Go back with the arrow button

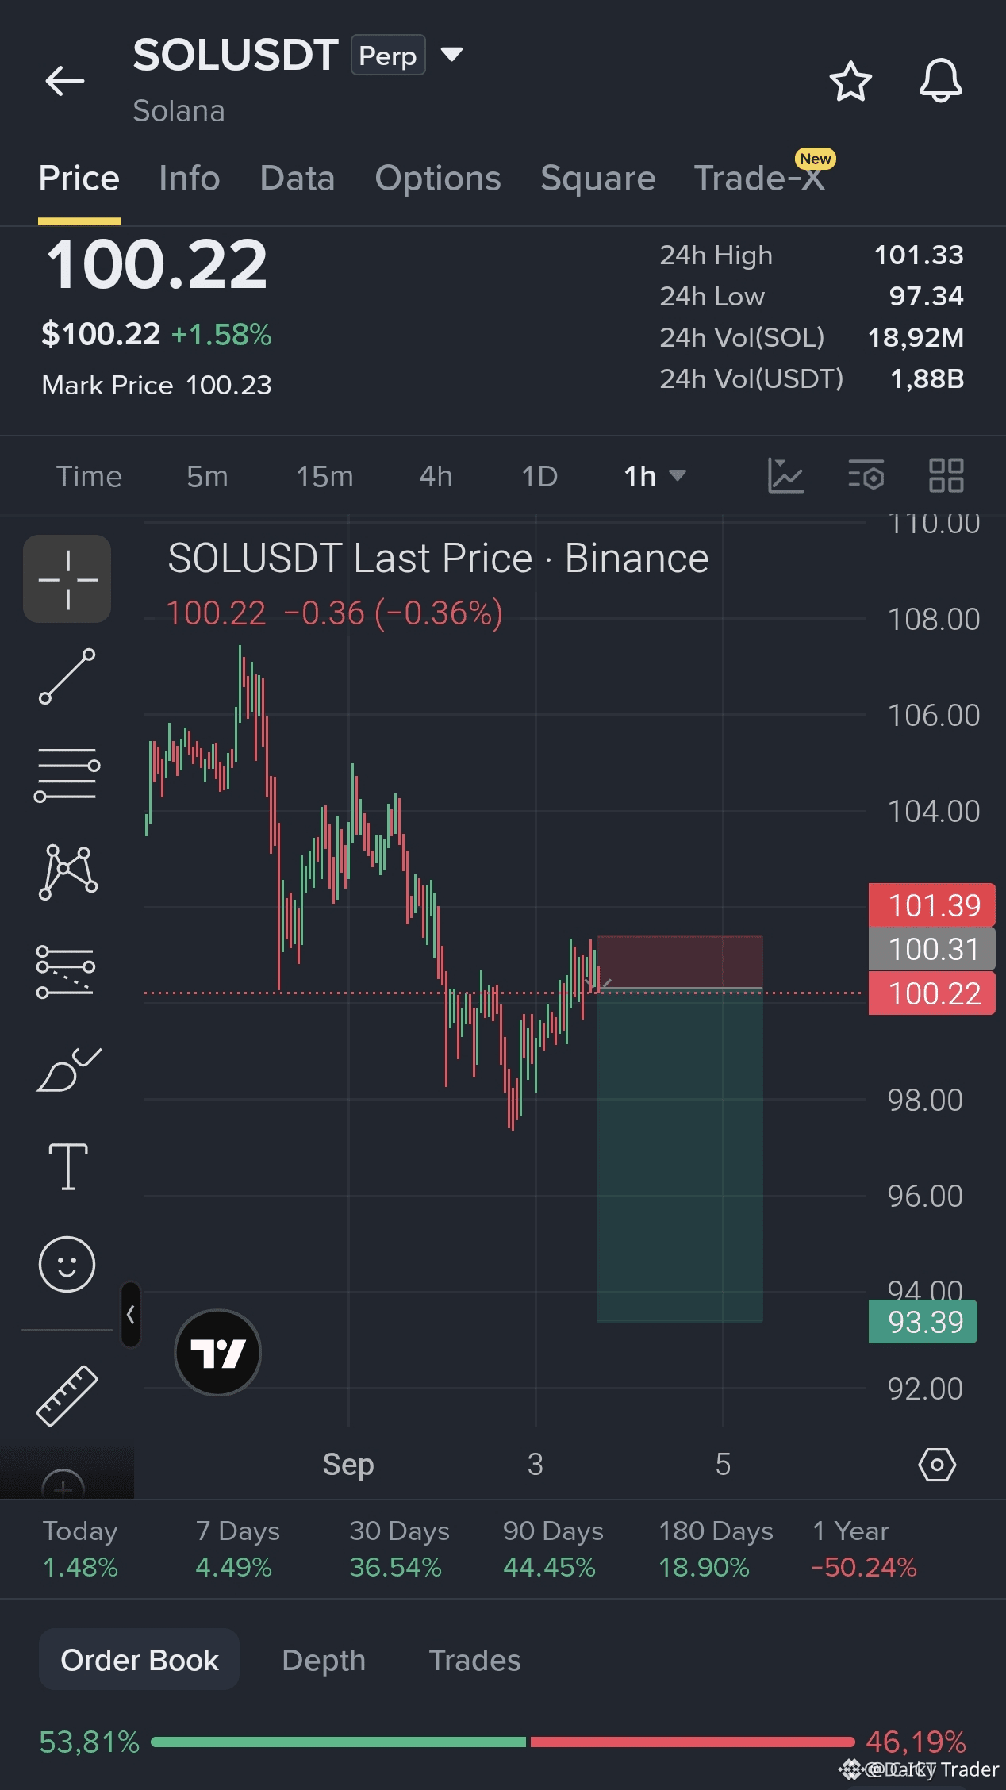point(64,81)
